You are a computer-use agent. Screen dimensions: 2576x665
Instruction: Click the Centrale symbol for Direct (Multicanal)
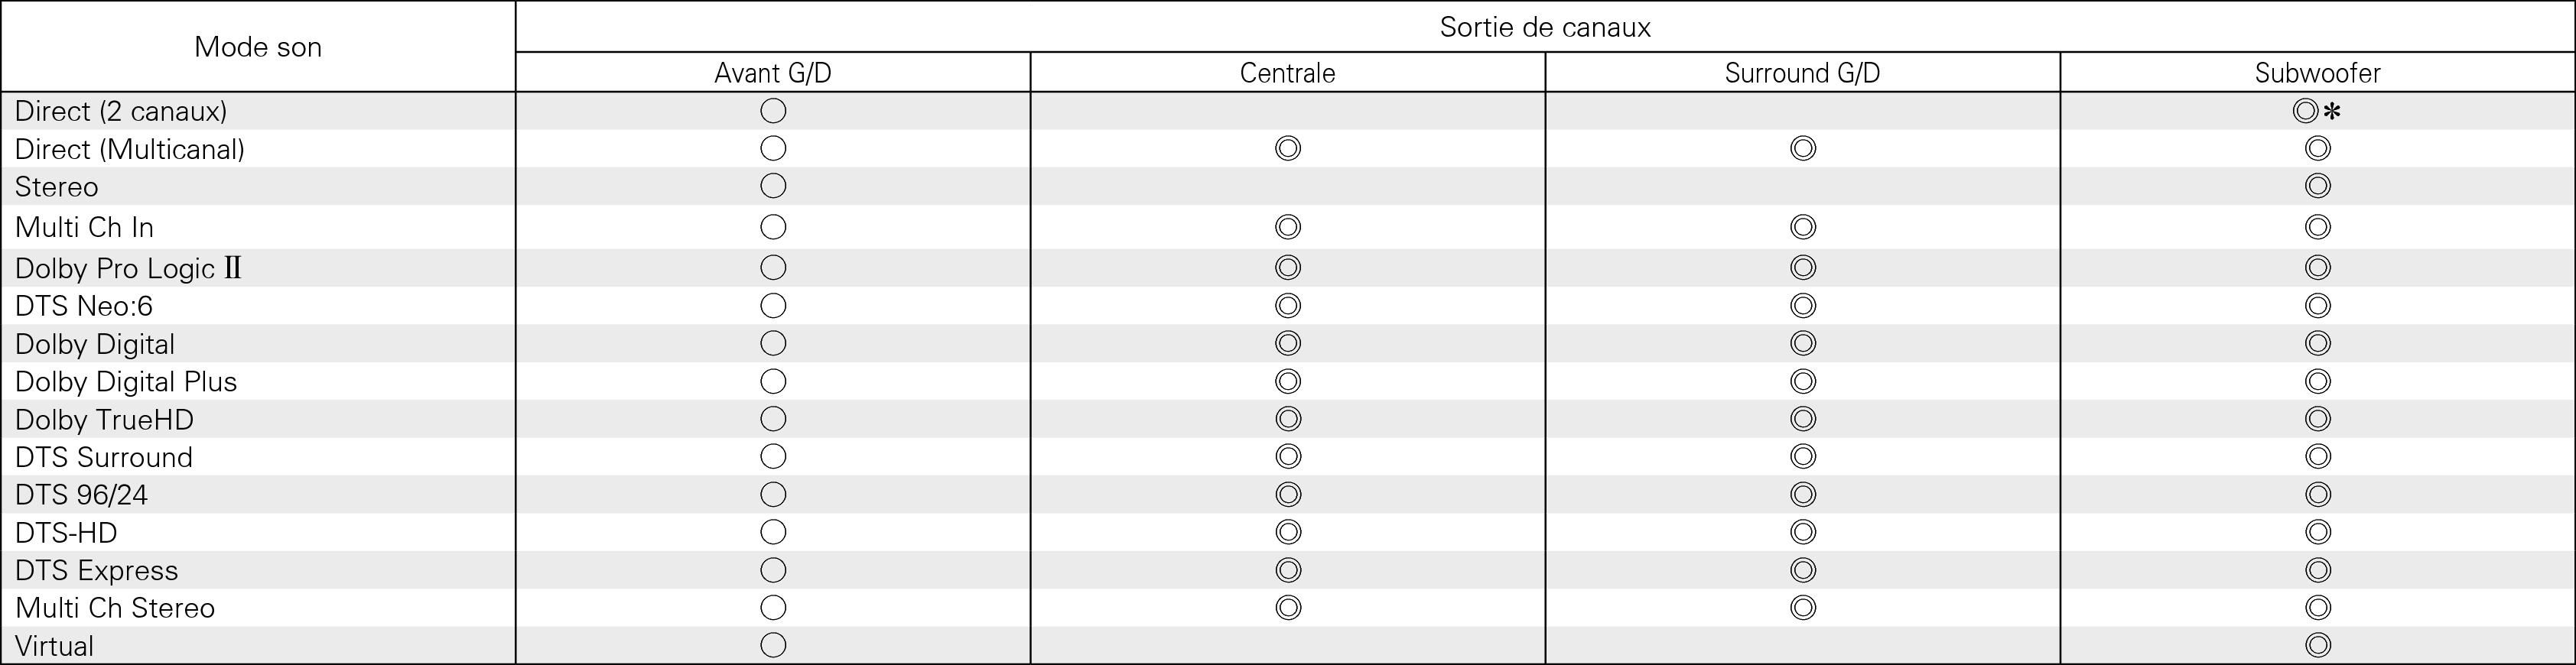pyautogui.click(x=1288, y=149)
